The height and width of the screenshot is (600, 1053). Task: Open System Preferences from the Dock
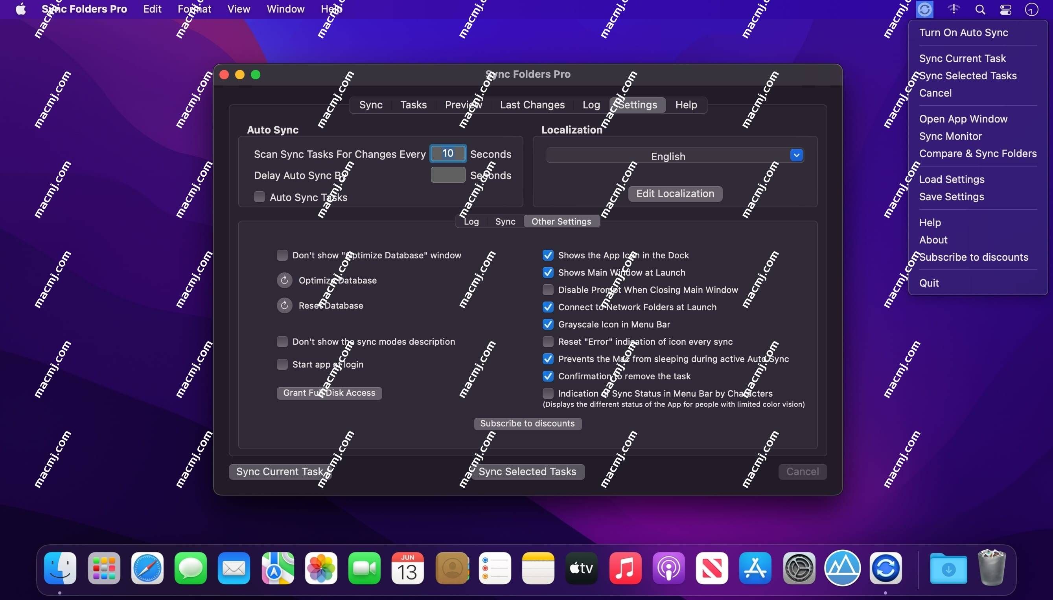tap(799, 568)
